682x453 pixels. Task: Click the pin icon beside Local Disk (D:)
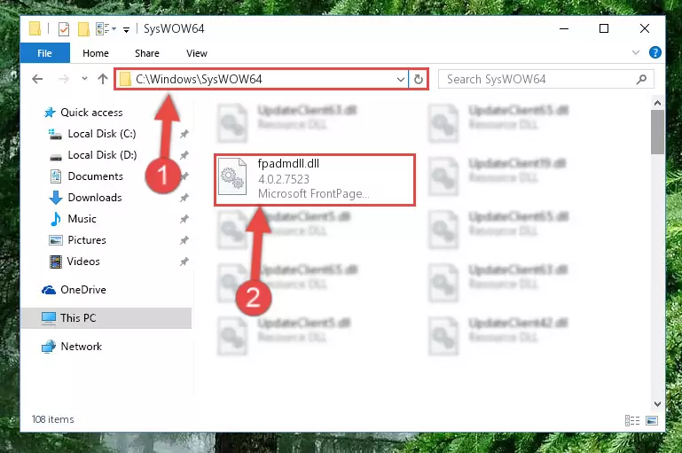pyautogui.click(x=184, y=155)
